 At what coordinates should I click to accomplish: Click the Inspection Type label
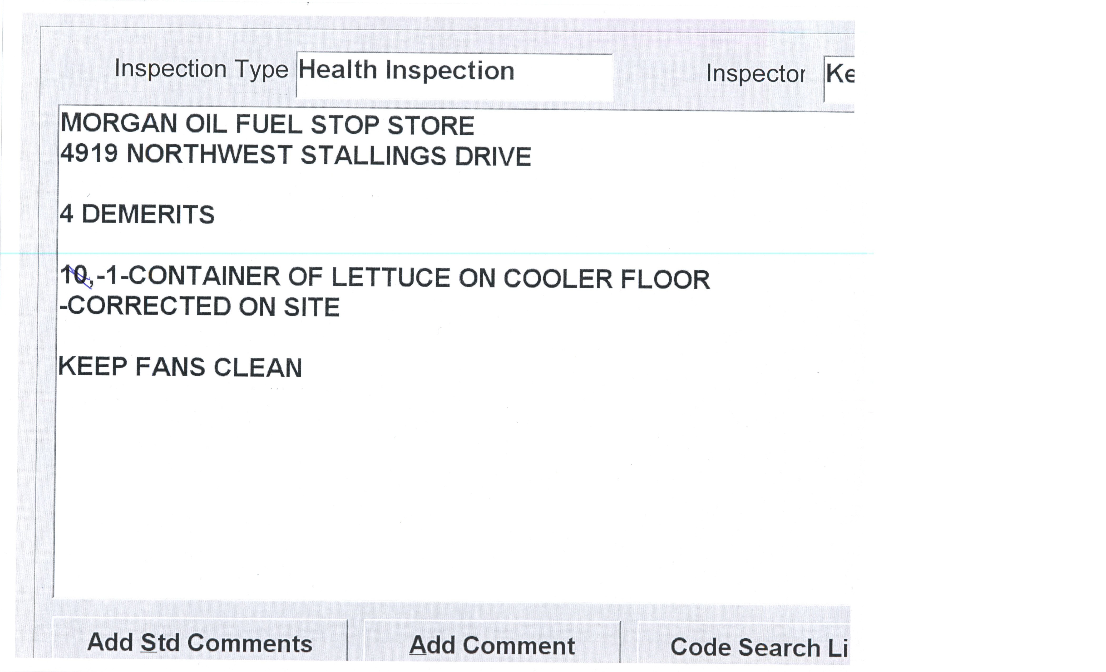201,69
